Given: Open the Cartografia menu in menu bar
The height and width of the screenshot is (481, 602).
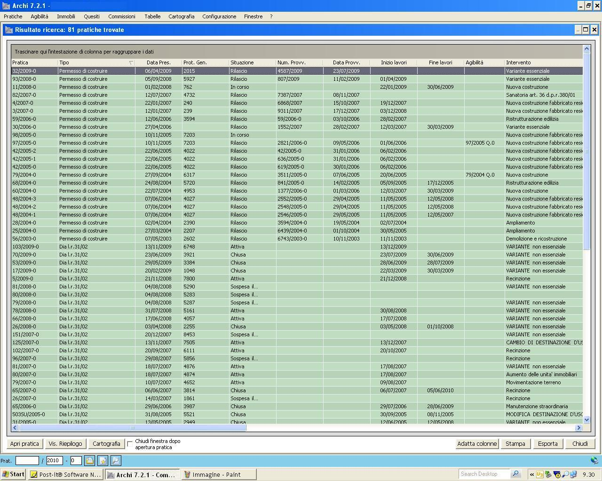Looking at the screenshot, I should point(182,16).
